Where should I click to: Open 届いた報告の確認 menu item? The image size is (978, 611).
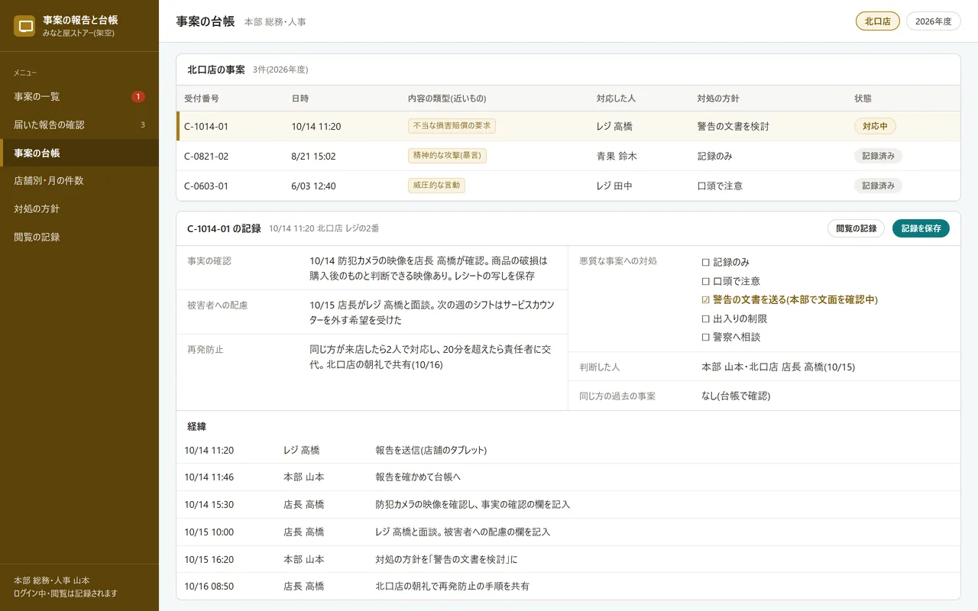[79, 124]
